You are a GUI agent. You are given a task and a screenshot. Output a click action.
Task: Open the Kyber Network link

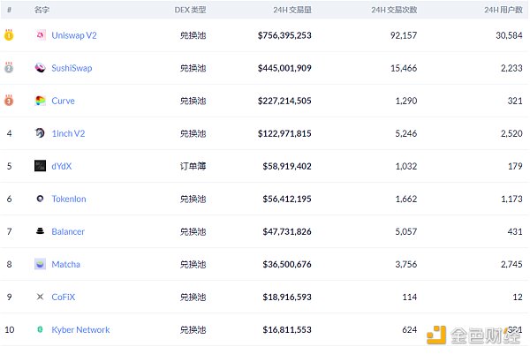pyautogui.click(x=80, y=329)
